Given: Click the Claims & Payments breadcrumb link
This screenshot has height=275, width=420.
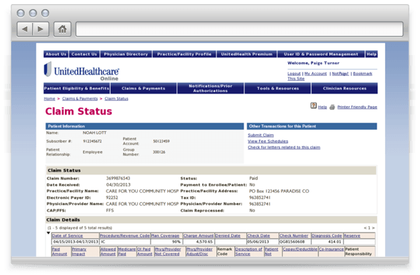Looking at the screenshot, I should point(80,99).
